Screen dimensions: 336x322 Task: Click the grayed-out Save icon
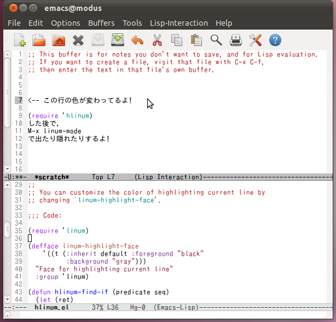point(98,40)
